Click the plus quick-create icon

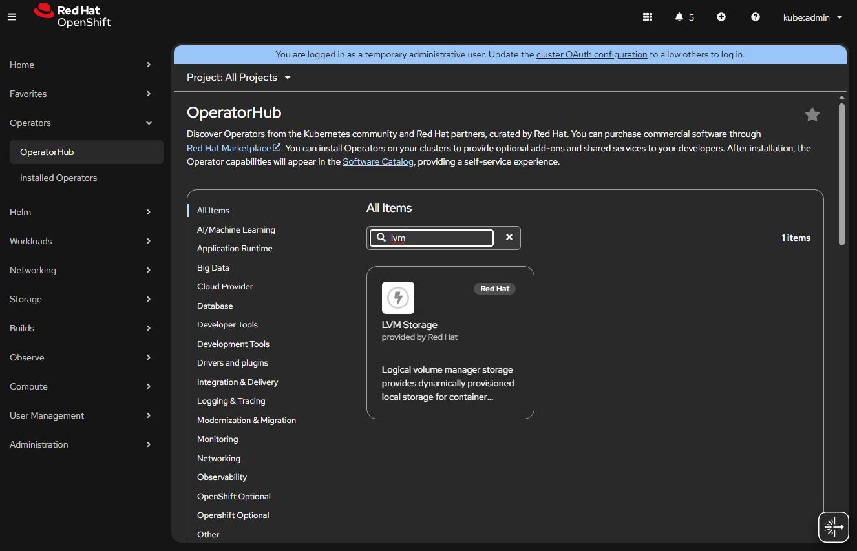[721, 17]
